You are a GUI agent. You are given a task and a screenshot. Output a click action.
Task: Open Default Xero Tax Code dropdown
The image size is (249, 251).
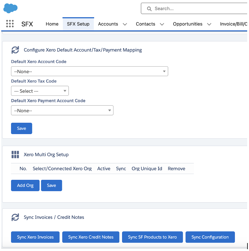click(x=40, y=91)
